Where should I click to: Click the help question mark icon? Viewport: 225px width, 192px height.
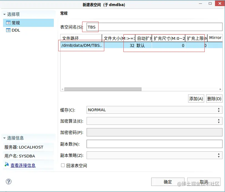(x=8, y=182)
